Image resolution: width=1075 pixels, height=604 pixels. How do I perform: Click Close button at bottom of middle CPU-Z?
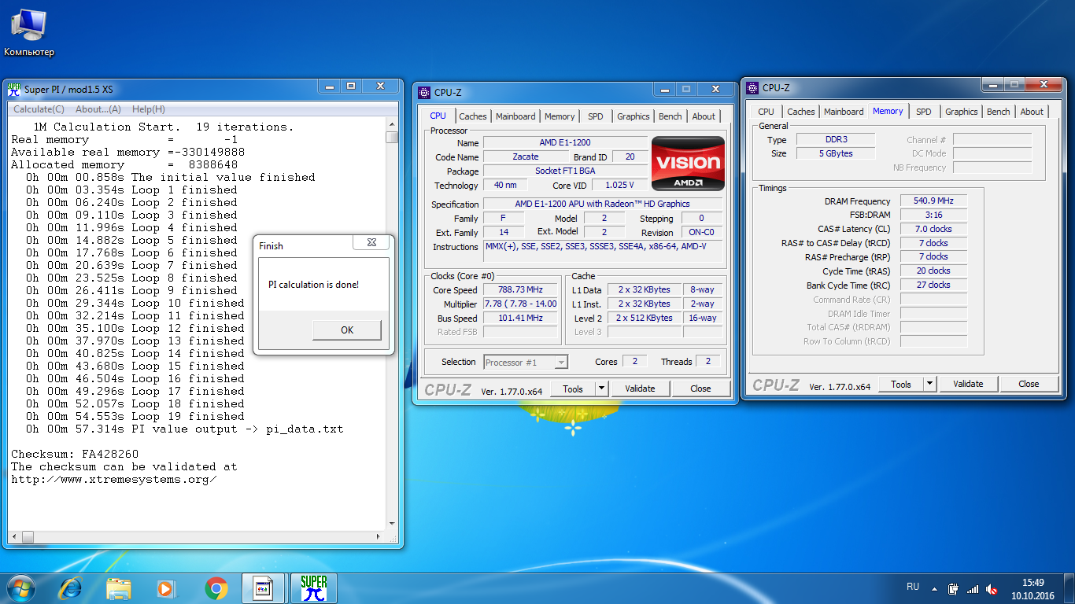(x=700, y=389)
